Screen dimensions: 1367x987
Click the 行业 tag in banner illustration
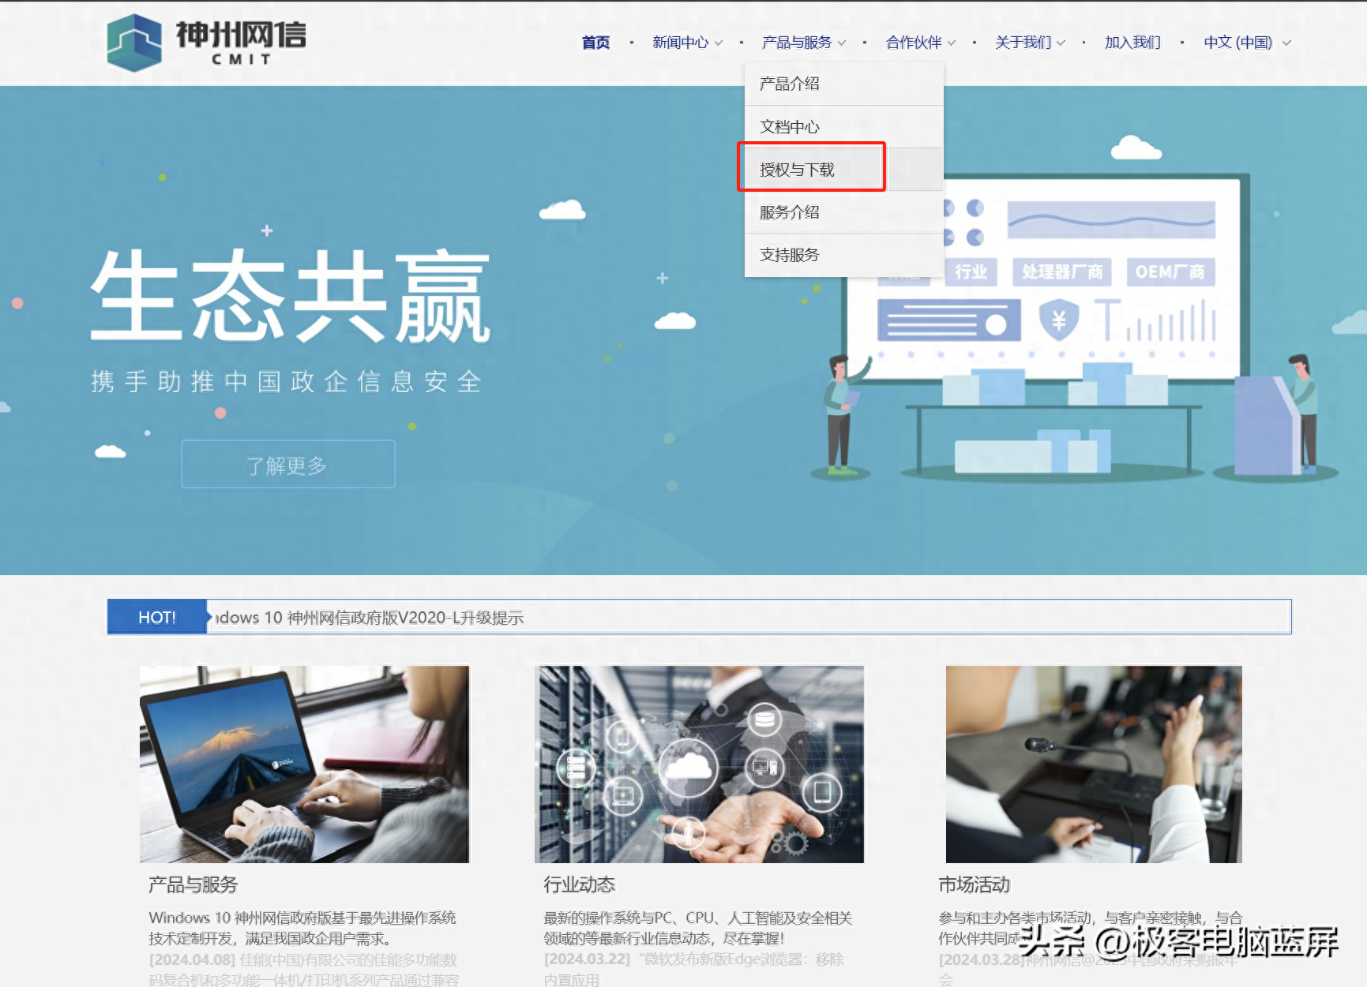coord(971,272)
